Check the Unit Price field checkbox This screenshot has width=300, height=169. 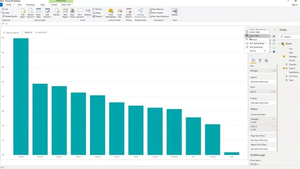pos(284,76)
